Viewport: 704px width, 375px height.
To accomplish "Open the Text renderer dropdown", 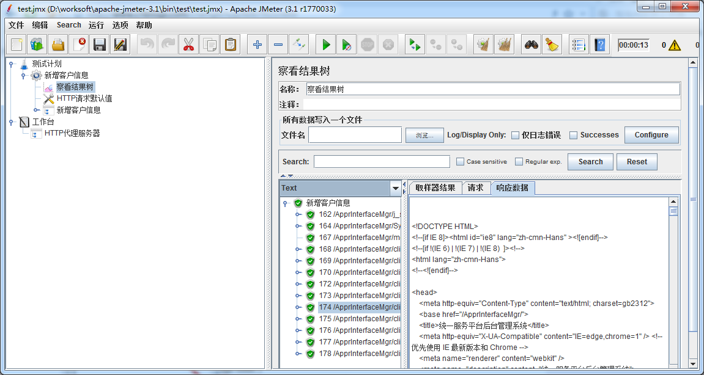I will 395,188.
